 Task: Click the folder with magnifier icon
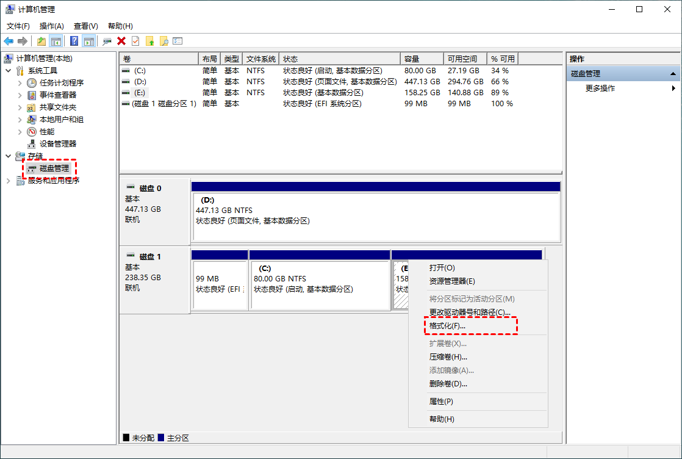[x=164, y=42]
